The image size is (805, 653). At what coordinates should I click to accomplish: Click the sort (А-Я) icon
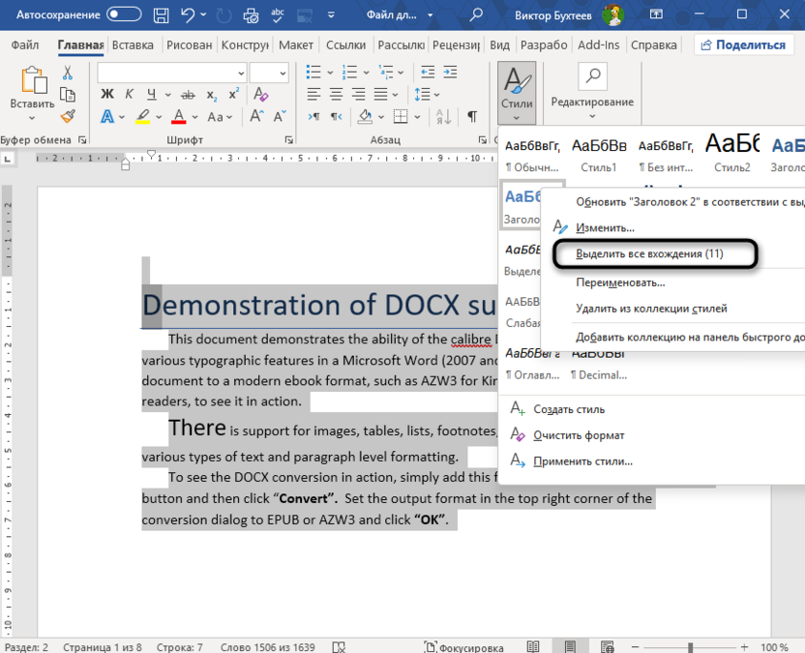coord(442,116)
